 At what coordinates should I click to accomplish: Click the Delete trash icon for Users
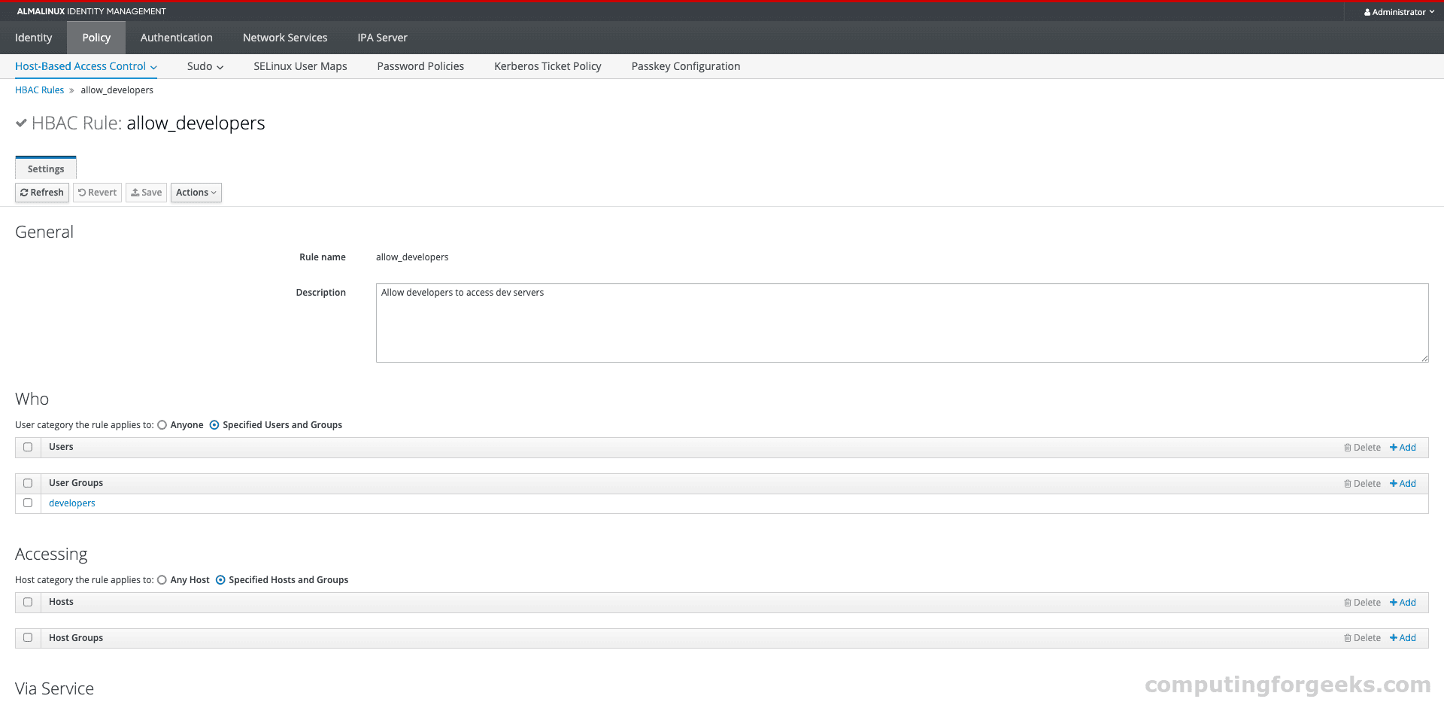1348,447
